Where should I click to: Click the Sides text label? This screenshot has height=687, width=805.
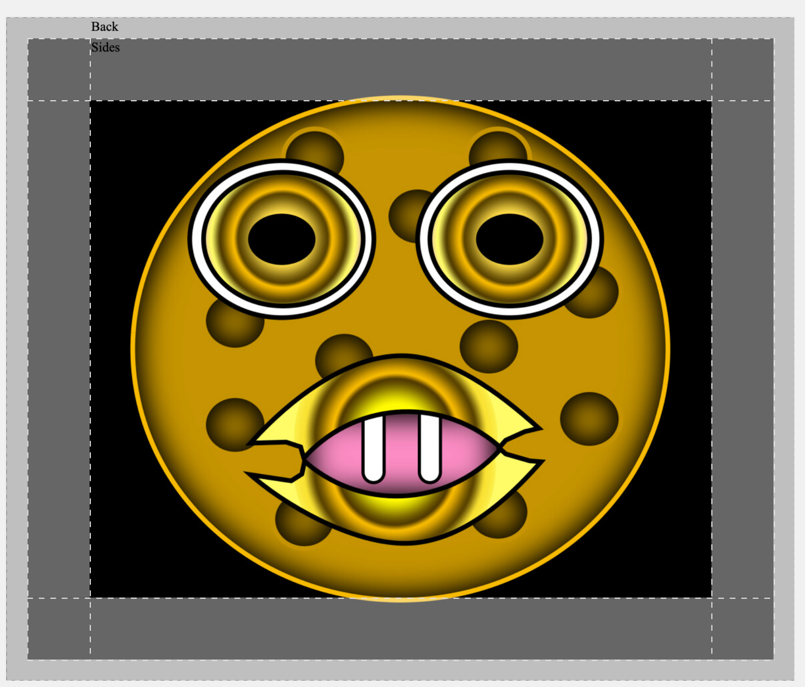tap(105, 47)
